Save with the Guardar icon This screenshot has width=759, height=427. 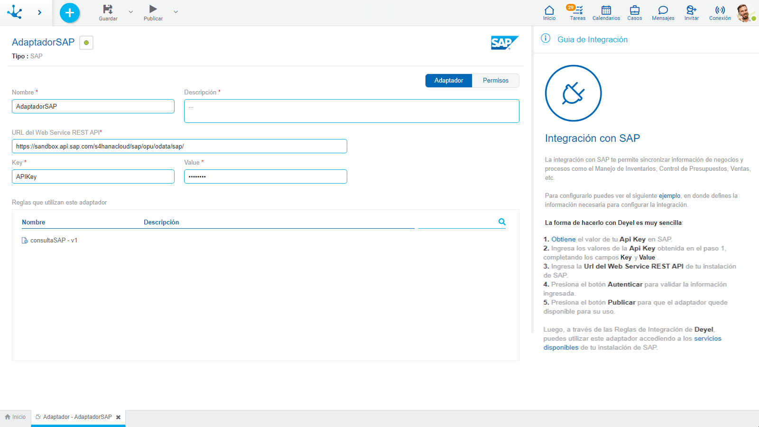pos(108,9)
